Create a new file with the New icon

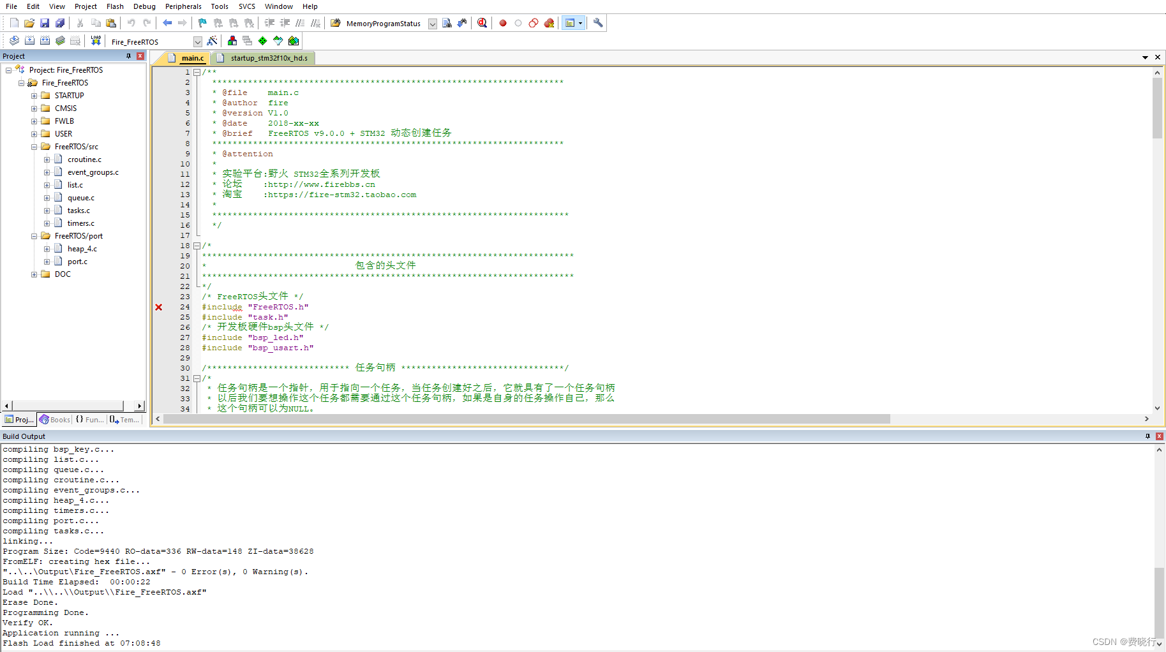pos(14,23)
